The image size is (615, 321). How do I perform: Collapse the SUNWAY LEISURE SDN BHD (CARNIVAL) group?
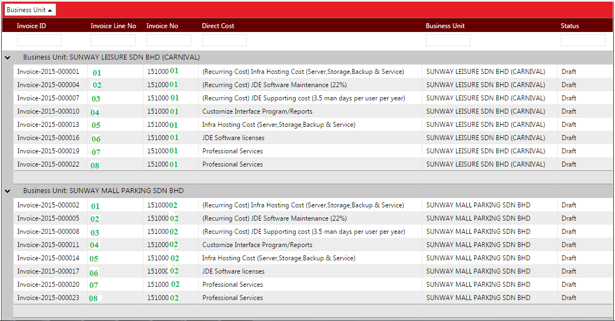pos(8,58)
